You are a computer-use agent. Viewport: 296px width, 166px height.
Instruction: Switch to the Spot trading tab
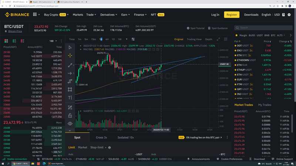[x=77, y=137]
